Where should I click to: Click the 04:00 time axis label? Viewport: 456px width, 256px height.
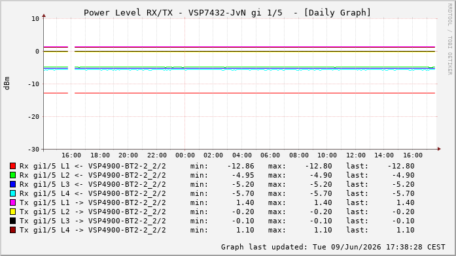point(242,155)
